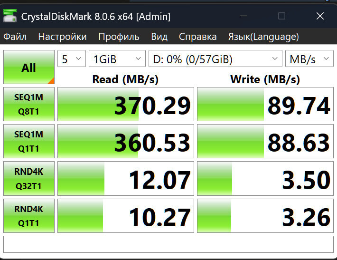337x260 pixels.
Task: Click the Read (MB/s) column header
Action: 125,79
